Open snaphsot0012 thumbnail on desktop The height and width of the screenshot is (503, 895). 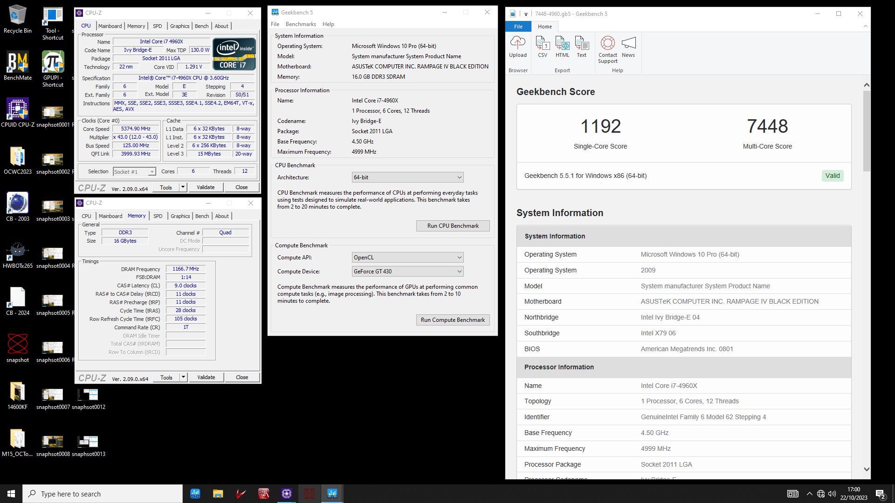[x=88, y=399]
